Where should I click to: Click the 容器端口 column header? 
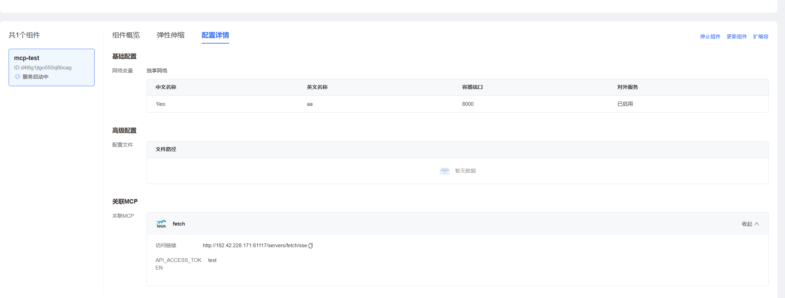point(472,87)
